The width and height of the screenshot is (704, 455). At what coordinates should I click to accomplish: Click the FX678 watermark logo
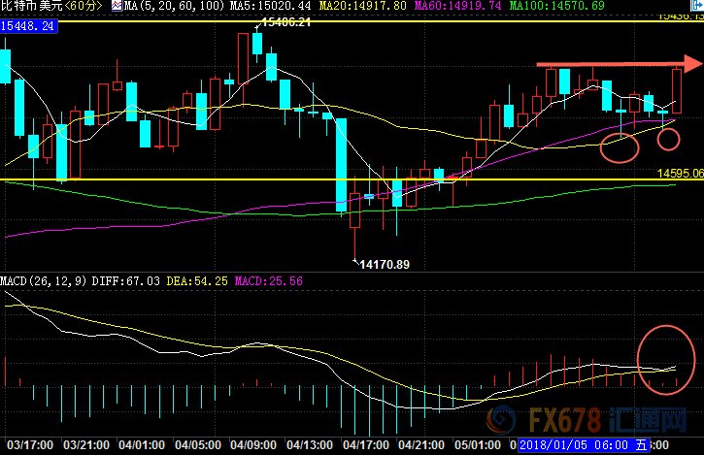[587, 420]
